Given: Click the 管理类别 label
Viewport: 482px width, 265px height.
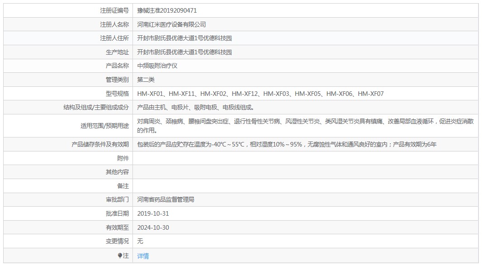Looking at the screenshot, I should (x=118, y=80).
